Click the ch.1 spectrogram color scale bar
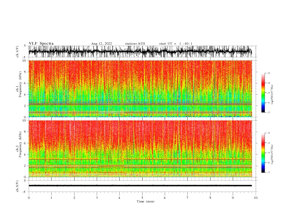The height and width of the screenshot is (222, 288). [263, 93]
